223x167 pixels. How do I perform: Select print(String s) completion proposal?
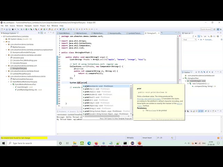coord(107,108)
